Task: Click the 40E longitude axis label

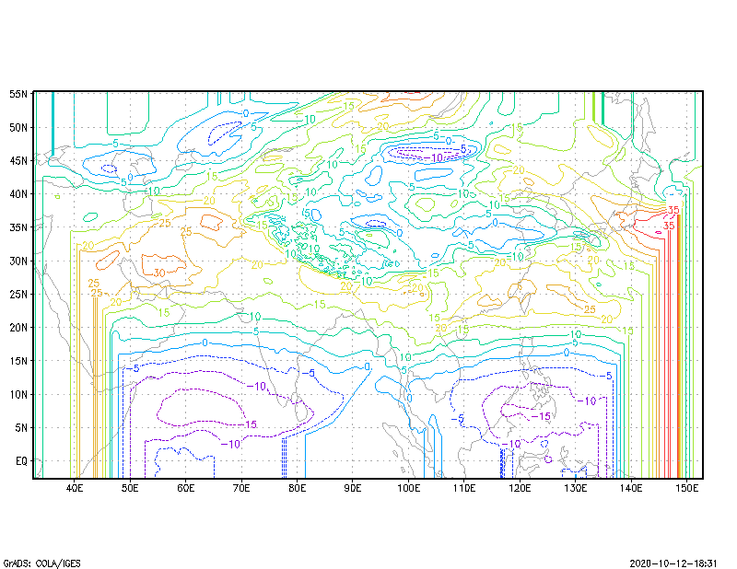Action: (75, 488)
